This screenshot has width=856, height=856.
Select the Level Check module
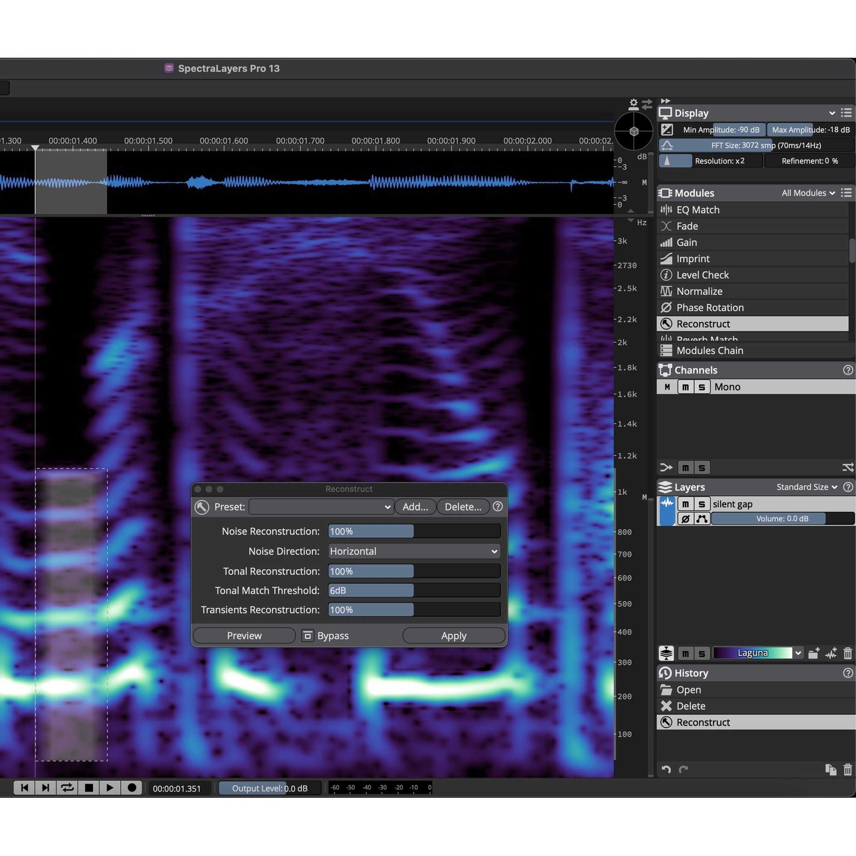(752, 275)
